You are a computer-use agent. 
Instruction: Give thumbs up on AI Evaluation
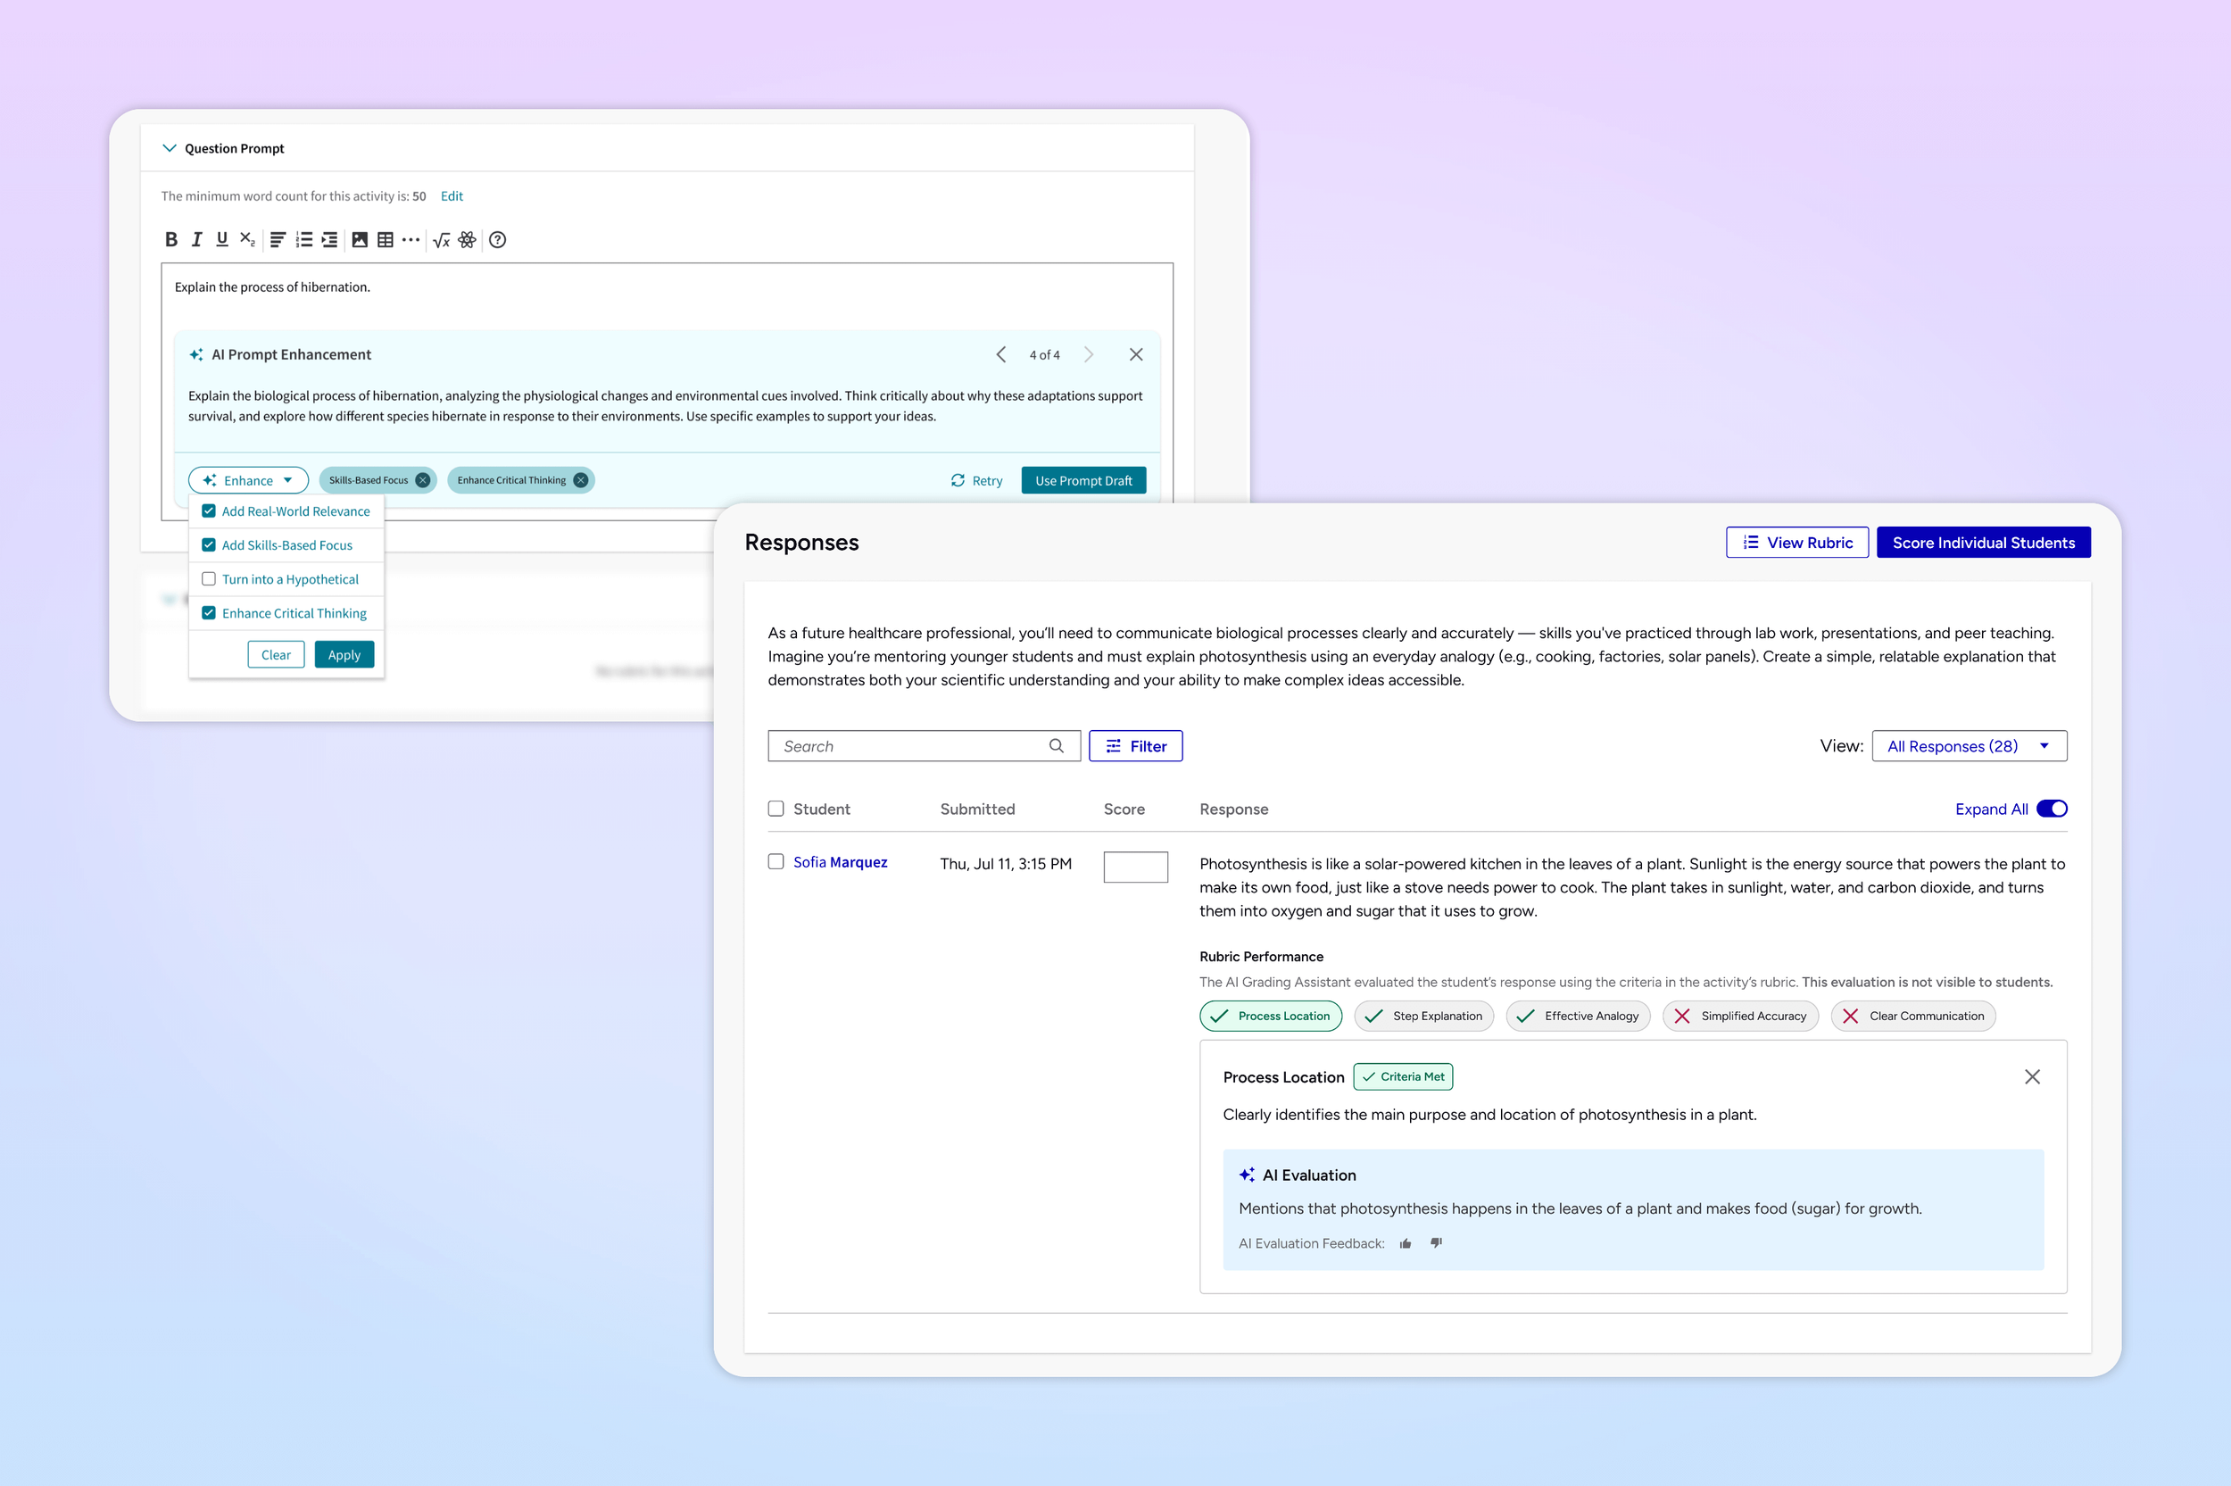pyautogui.click(x=1405, y=1243)
